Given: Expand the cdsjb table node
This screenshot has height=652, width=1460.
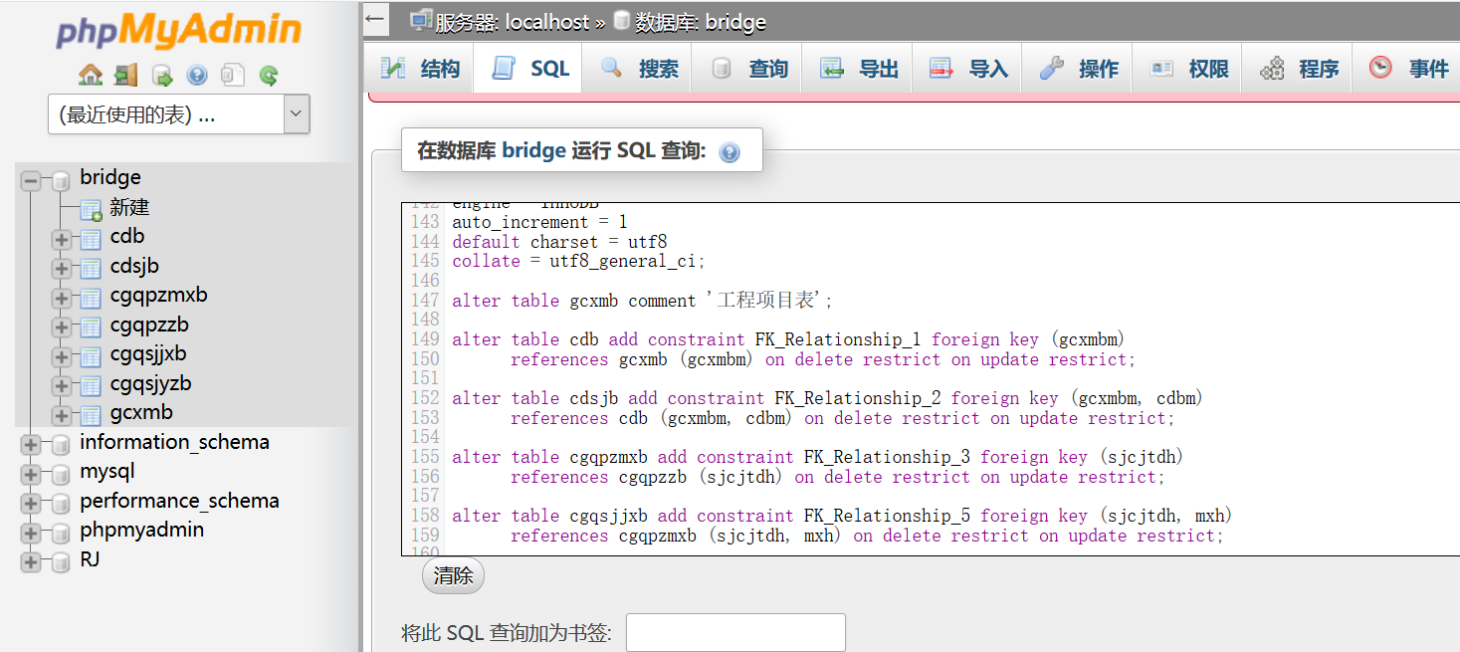Looking at the screenshot, I should pyautogui.click(x=62, y=269).
